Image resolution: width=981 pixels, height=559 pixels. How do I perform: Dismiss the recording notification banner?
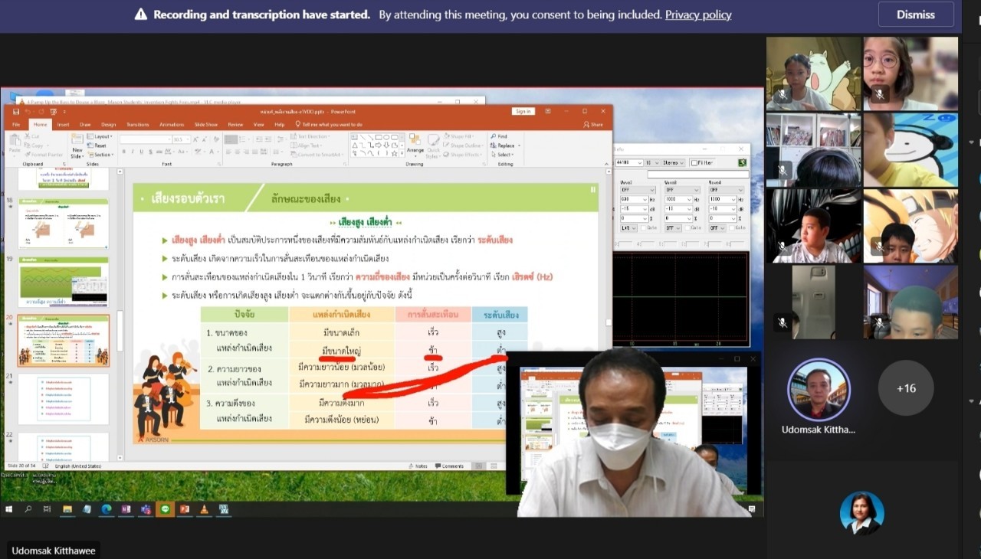tap(915, 15)
